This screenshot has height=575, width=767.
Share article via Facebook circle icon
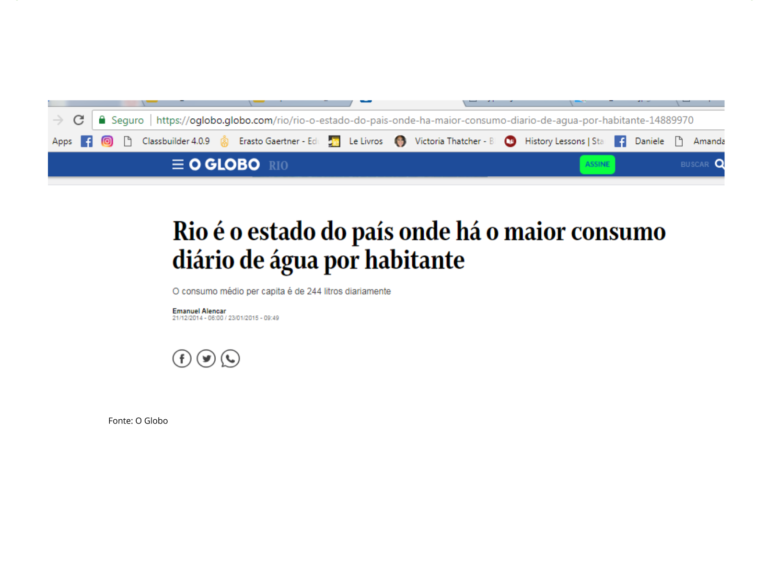click(x=182, y=358)
